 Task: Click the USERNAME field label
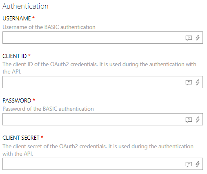17,18
